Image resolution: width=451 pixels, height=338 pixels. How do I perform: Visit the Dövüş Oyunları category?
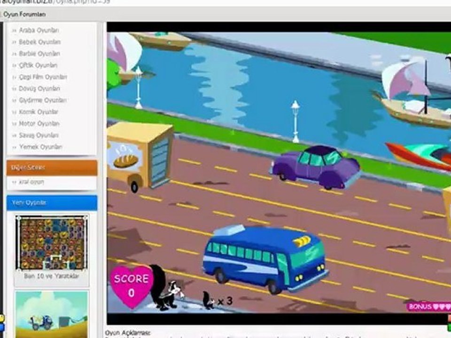tap(39, 89)
